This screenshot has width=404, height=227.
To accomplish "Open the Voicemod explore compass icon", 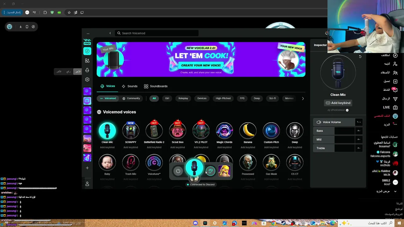I will (x=87, y=51).
